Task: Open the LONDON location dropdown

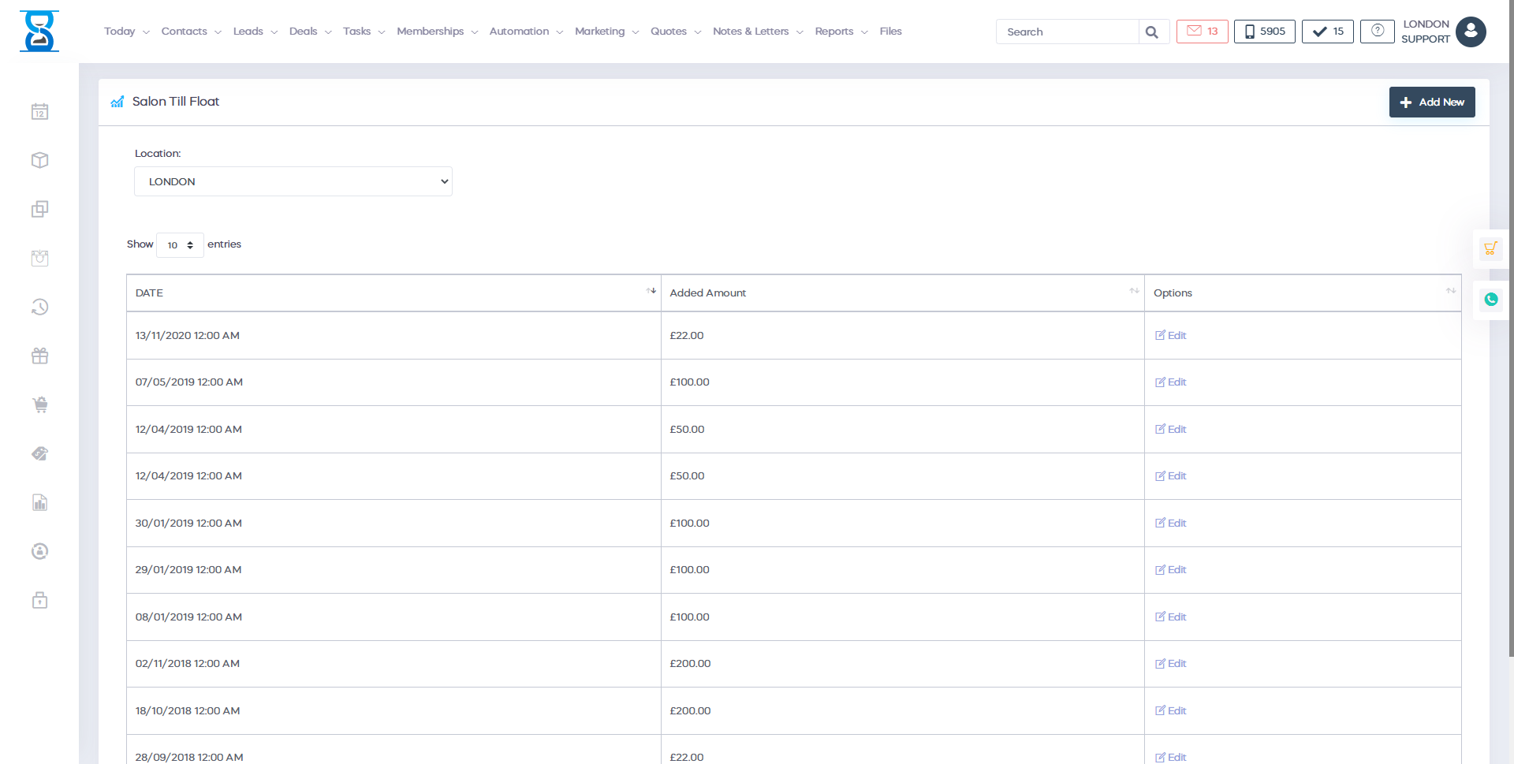Action: coord(293,181)
